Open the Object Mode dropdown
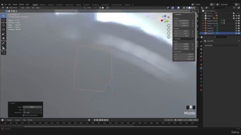 pos(13,8)
